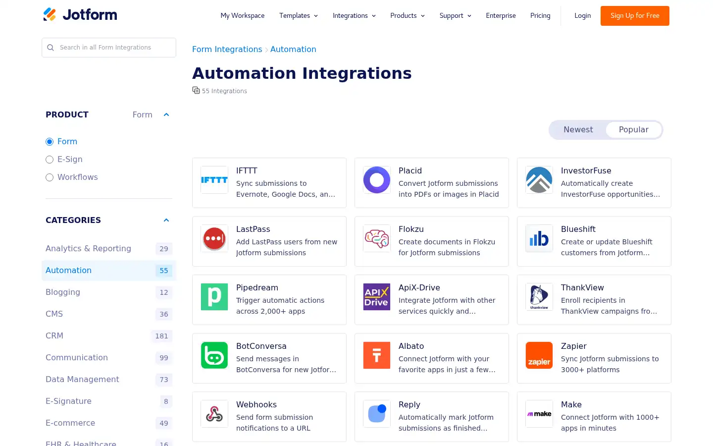This screenshot has width=713, height=446.
Task: Open the Make logo icon
Action: [539, 414]
